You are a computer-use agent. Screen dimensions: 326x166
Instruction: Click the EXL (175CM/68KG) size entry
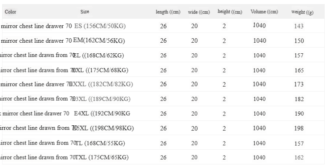click(x=100, y=70)
